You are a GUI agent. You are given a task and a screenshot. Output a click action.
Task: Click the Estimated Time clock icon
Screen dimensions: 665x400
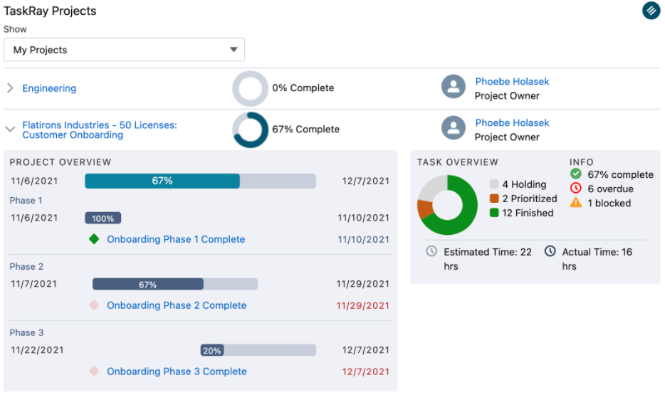click(431, 251)
